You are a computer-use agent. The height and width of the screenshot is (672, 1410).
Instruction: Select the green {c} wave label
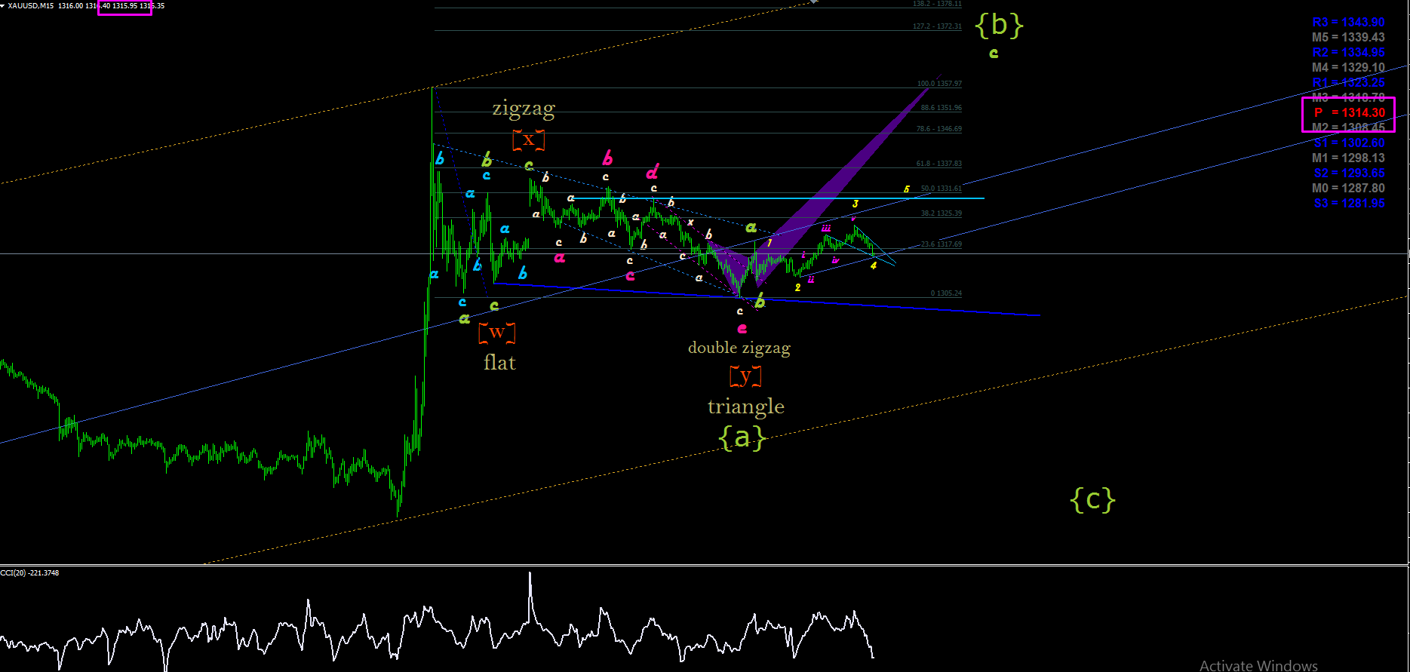click(1093, 499)
